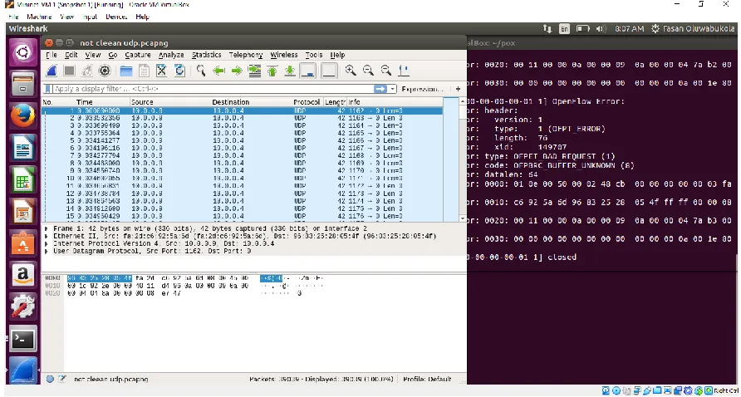Image resolution: width=741 pixels, height=397 pixels.
Task: Reload the capture file icon
Action: pos(179,71)
